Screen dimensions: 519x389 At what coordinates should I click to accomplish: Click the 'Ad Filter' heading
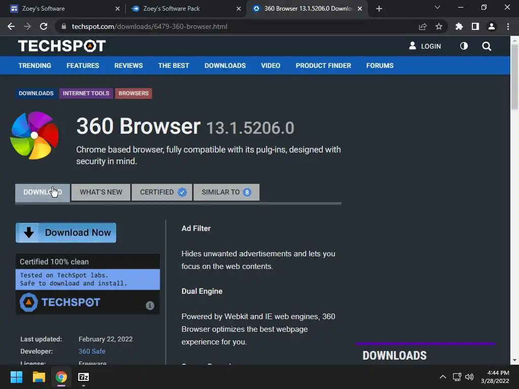[x=196, y=228]
